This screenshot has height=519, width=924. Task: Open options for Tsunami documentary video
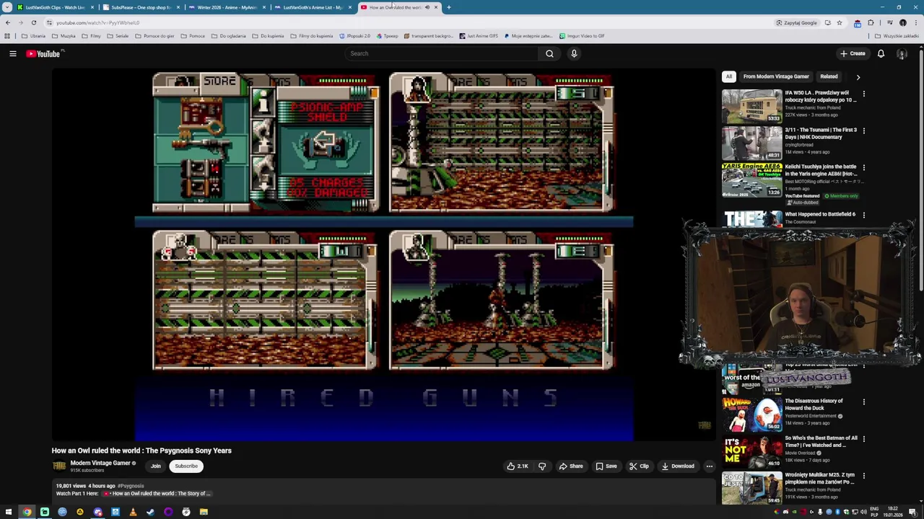tap(863, 130)
